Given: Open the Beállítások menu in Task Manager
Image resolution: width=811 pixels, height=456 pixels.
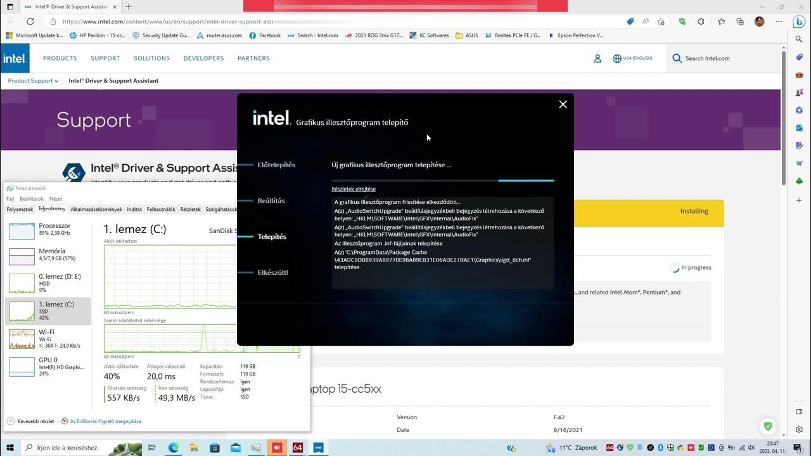Looking at the screenshot, I should point(32,199).
